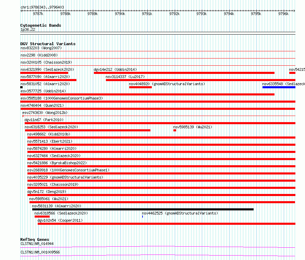
Task: Click the nsv5985139 (Wu2021) label
Action: [x=193, y=127]
